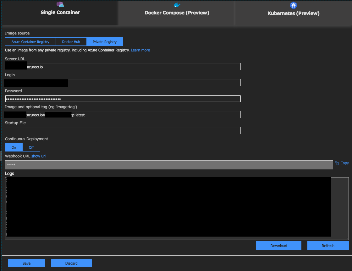Switch to Docker Compose (Preview) tab
Screen dimensions: 352x271
coord(177,13)
